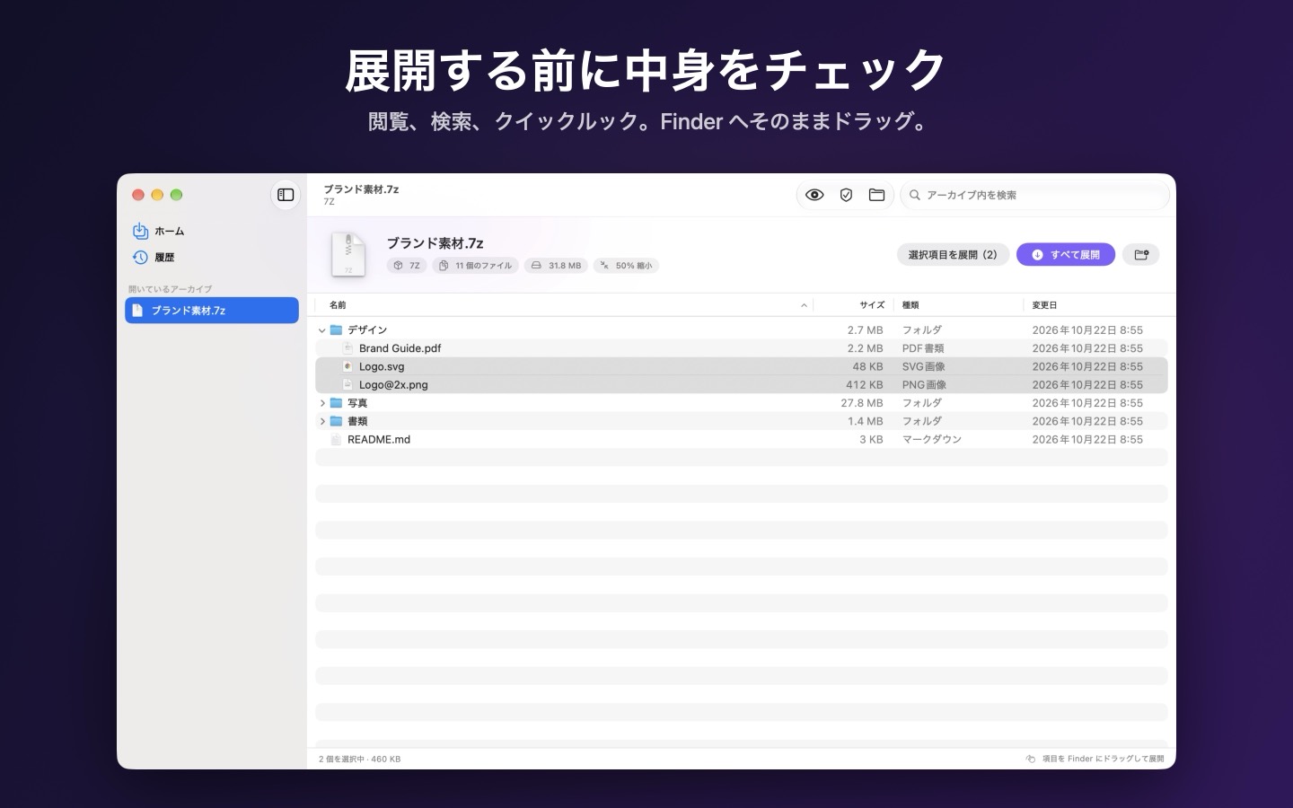Click the large 7Z archive file icon
This screenshot has height=808, width=1293.
tap(348, 254)
